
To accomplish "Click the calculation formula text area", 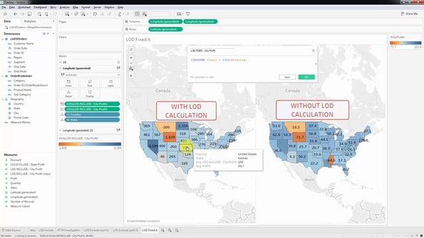I will click(x=252, y=65).
